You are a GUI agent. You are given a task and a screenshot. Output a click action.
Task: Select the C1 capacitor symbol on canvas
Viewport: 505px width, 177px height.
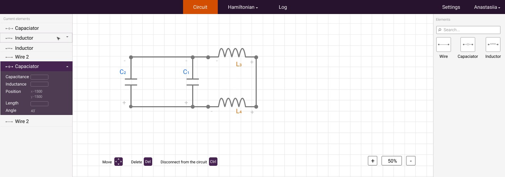(193, 82)
